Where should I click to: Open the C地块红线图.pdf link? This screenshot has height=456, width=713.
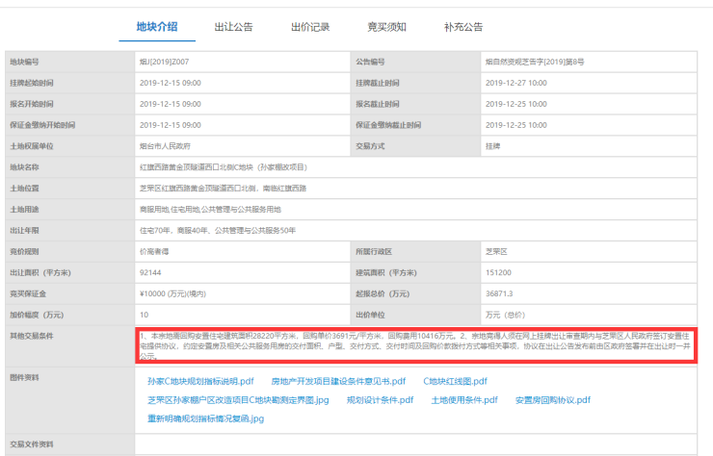click(455, 381)
